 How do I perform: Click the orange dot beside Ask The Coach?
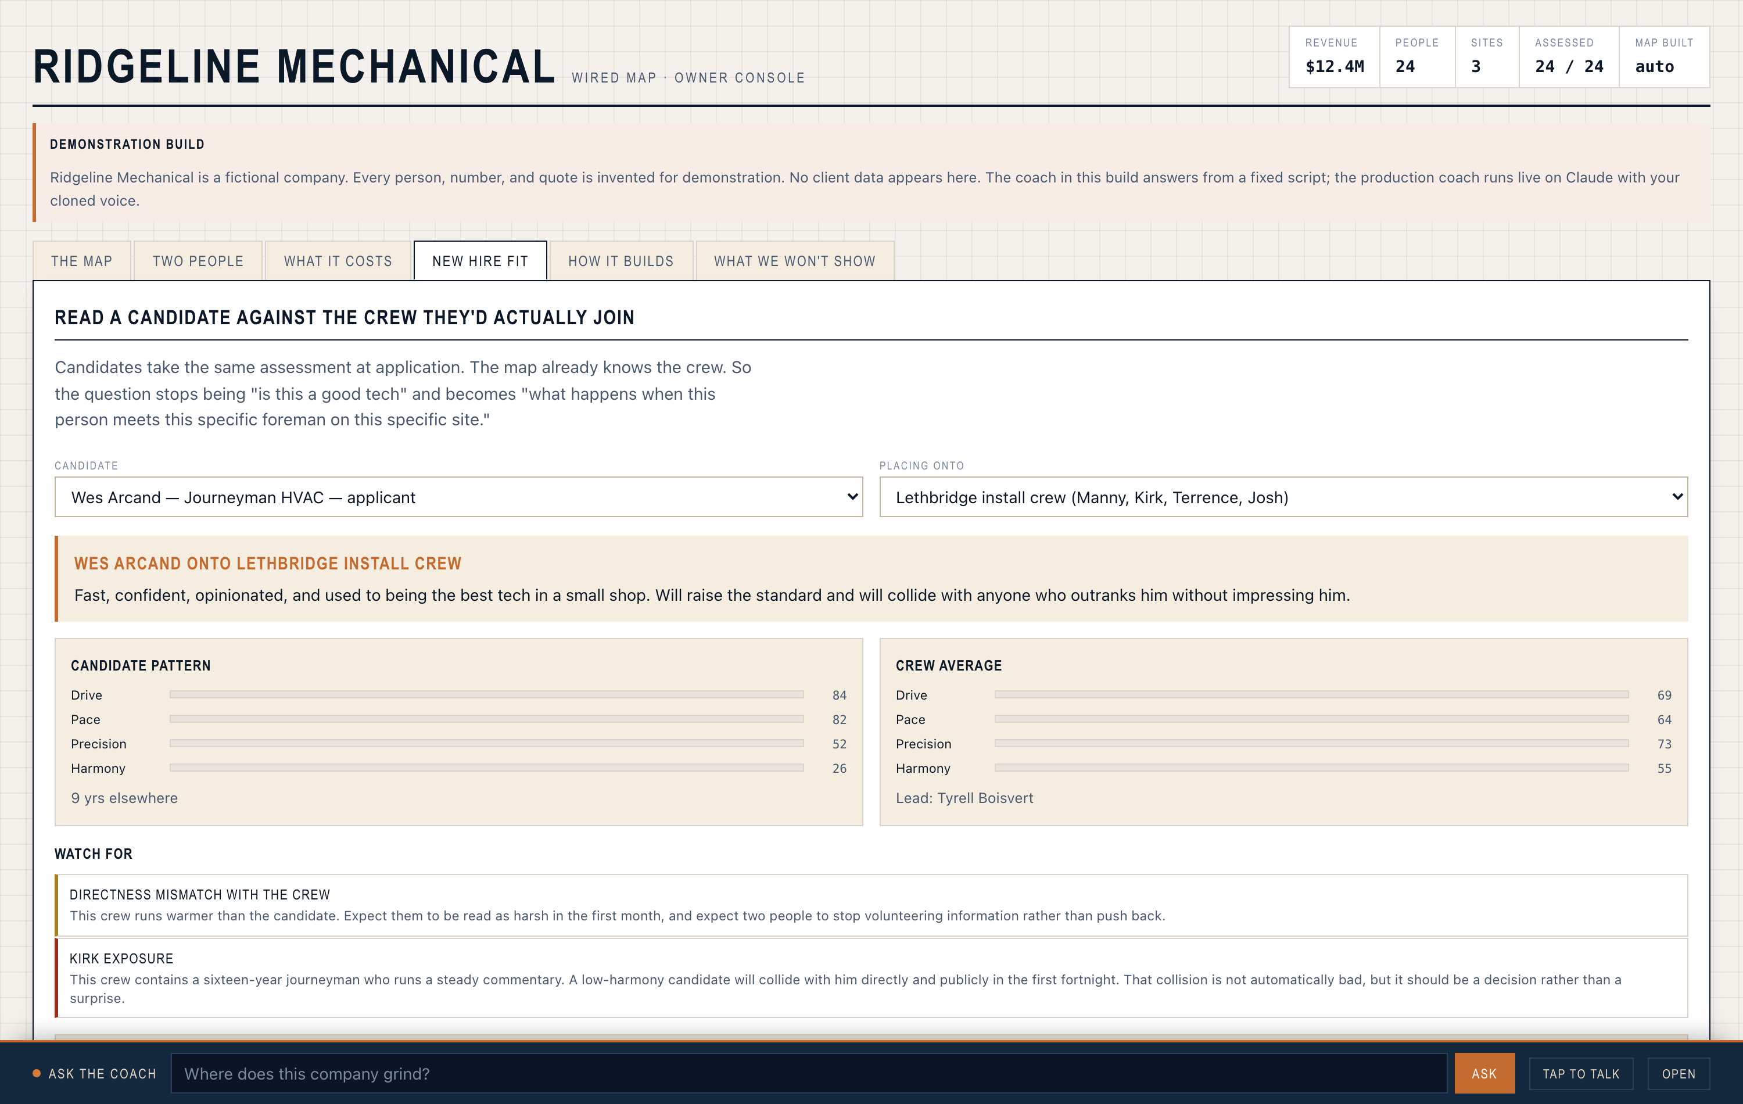click(37, 1074)
